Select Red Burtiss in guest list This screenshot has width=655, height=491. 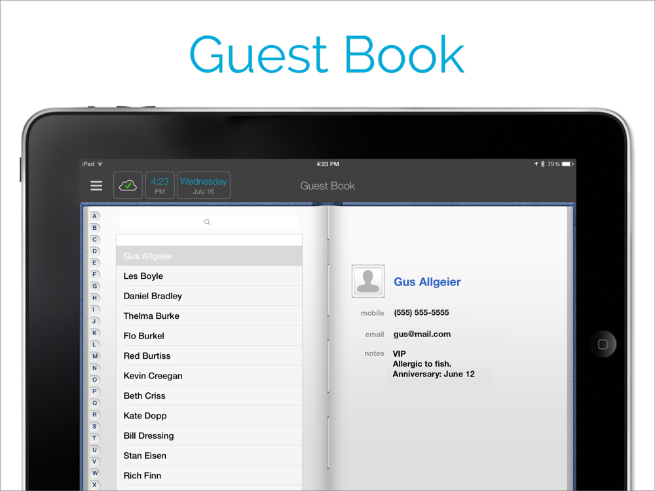(209, 355)
